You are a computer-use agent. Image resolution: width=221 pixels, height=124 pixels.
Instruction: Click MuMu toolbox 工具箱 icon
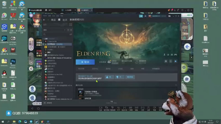[x=130, y=108]
